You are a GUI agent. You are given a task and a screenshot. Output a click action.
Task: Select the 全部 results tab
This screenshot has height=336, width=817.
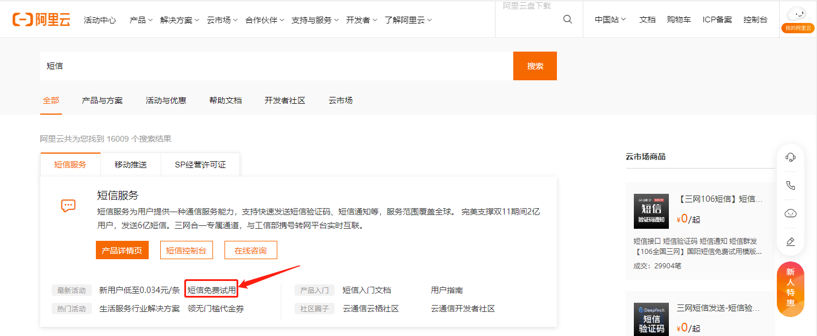[x=51, y=100]
